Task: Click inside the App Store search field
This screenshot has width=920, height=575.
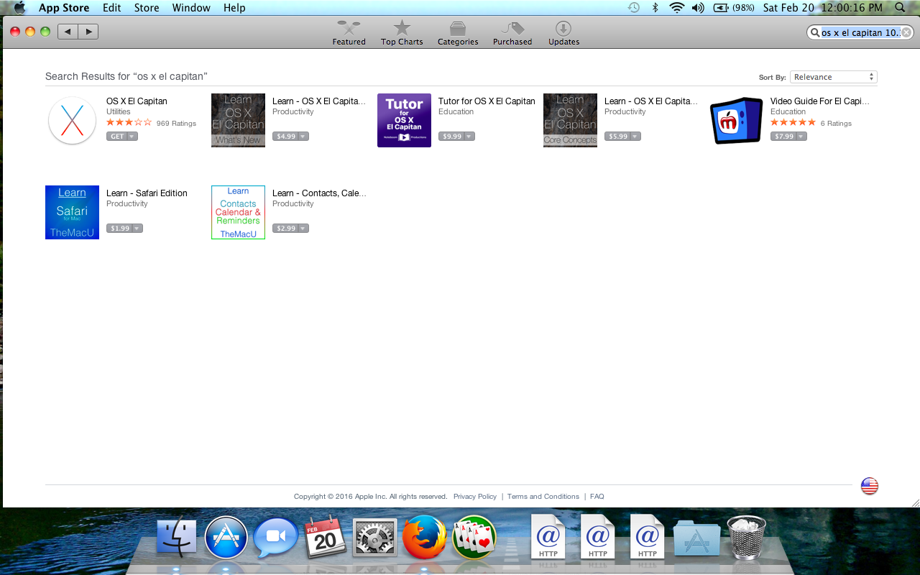Action: tap(860, 32)
